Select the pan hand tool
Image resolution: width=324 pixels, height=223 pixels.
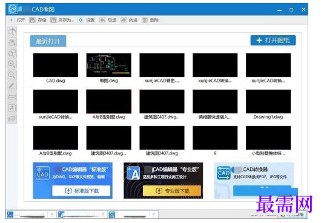(x=12, y=43)
